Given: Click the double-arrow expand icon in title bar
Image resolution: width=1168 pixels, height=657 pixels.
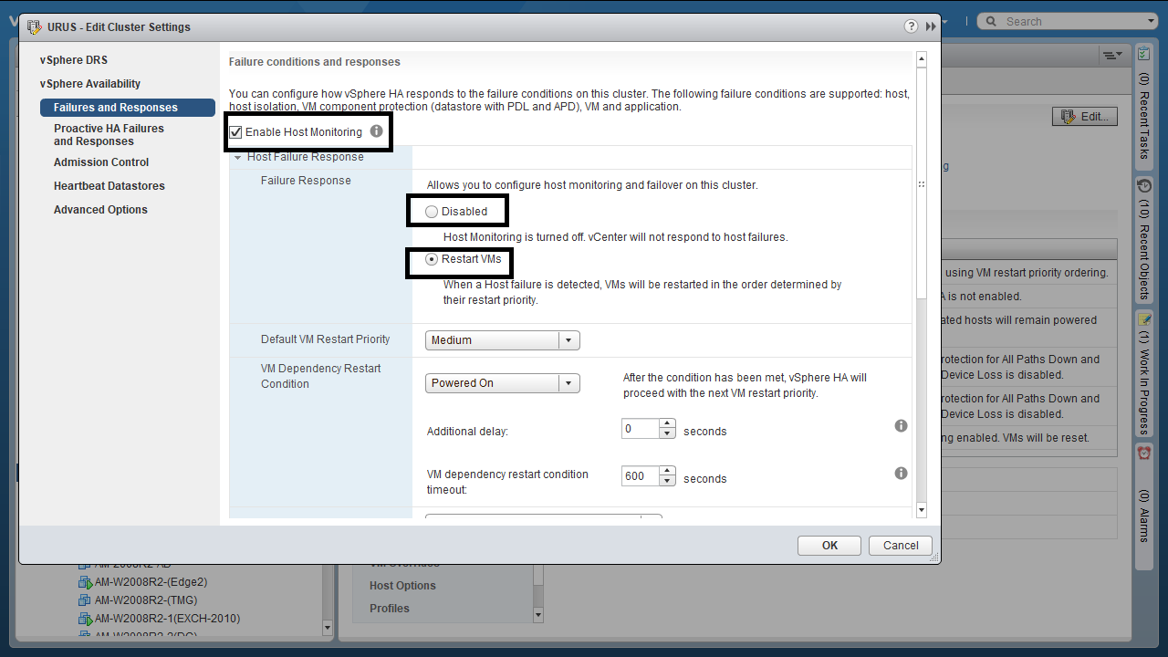Looking at the screenshot, I should tap(931, 26).
